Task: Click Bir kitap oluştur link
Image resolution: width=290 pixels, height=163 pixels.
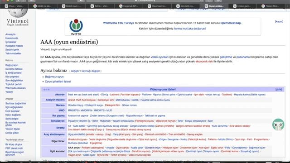Action: tap(14, 144)
